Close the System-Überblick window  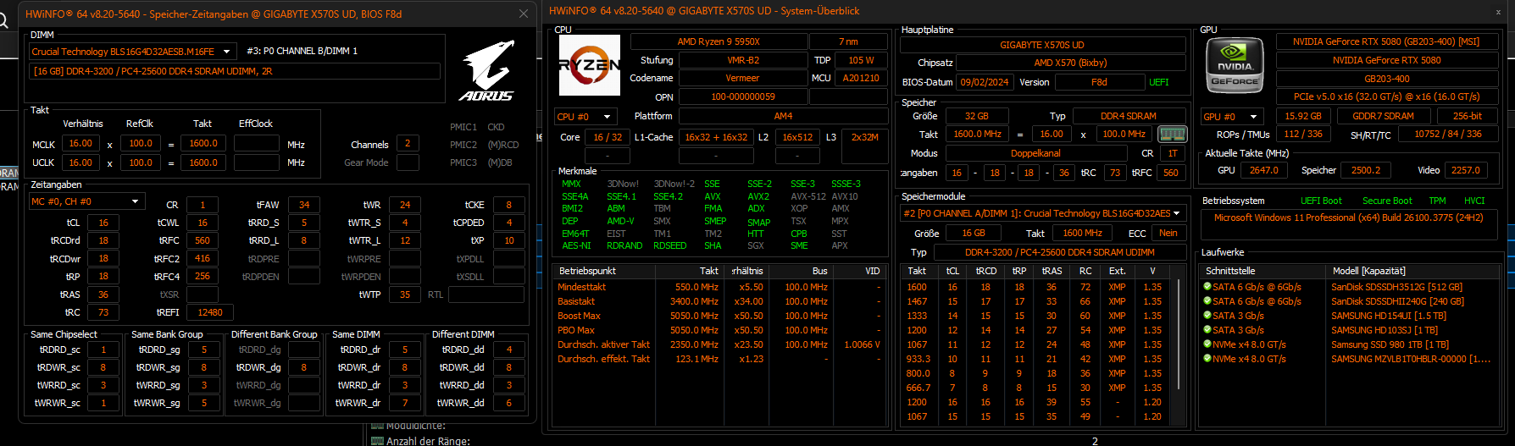[1498, 12]
